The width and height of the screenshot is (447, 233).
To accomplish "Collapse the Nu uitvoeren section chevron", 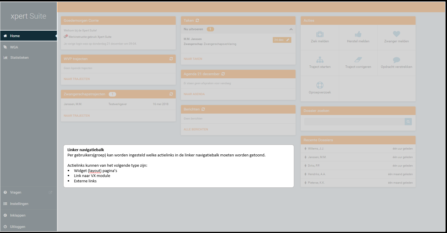I will tap(291, 29).
